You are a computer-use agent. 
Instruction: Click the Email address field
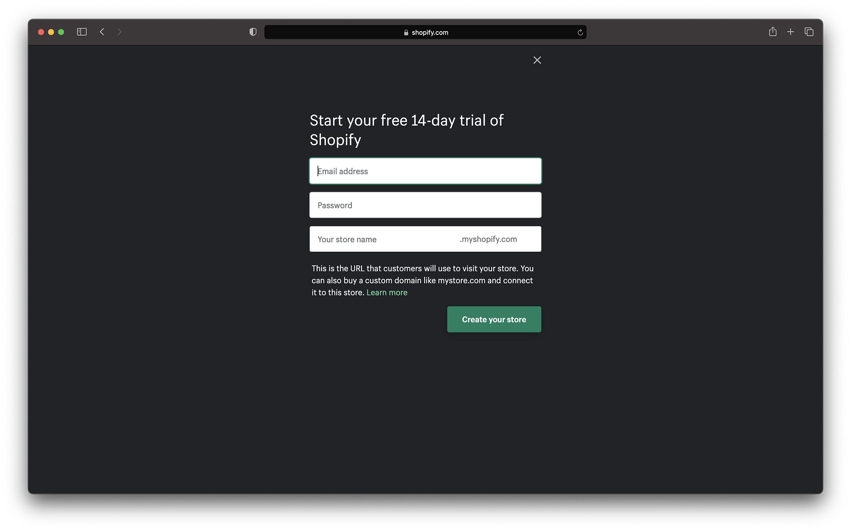[425, 171]
